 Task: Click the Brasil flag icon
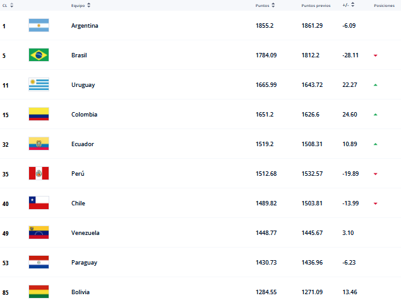pyautogui.click(x=39, y=55)
